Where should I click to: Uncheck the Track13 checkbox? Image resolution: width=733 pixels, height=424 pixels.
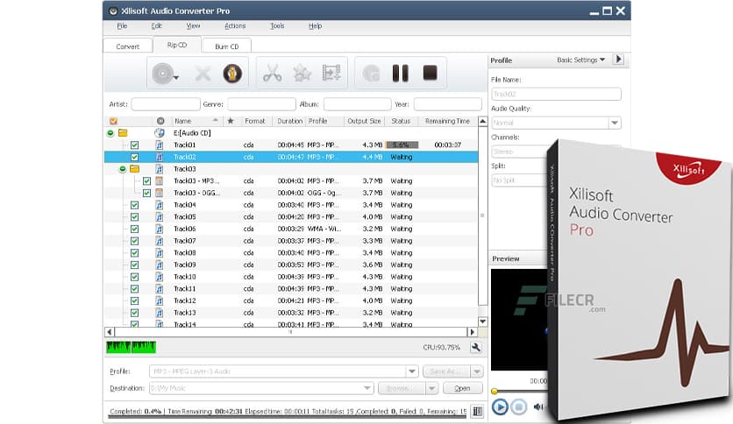click(x=135, y=313)
